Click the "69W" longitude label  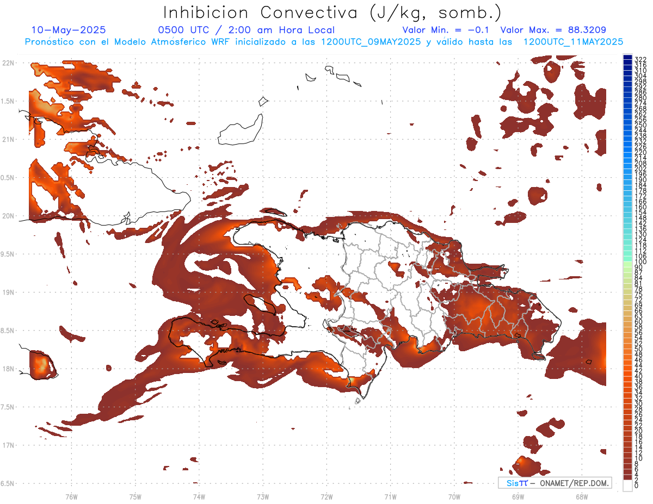(x=518, y=497)
